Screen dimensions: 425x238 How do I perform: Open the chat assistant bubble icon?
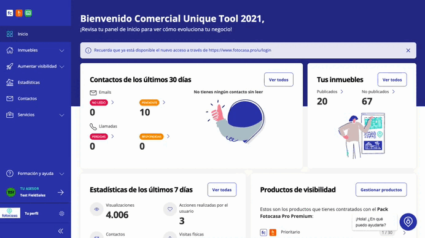408,222
